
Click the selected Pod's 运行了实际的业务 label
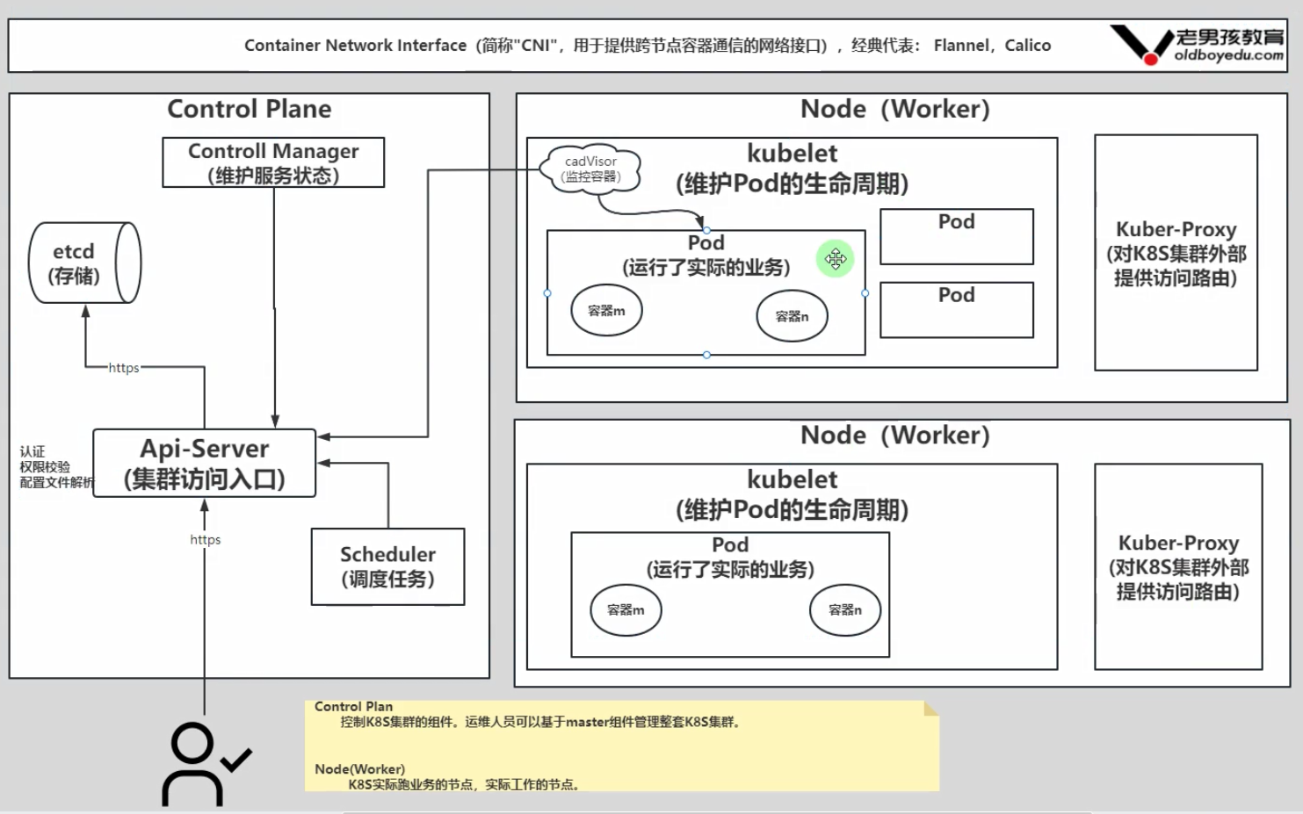(706, 267)
